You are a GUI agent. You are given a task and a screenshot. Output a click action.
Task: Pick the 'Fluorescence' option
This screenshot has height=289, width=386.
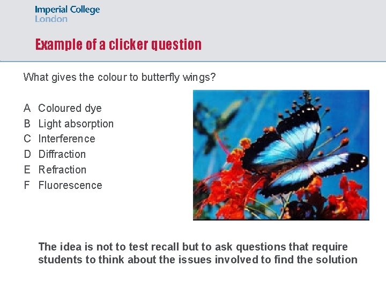coord(70,185)
